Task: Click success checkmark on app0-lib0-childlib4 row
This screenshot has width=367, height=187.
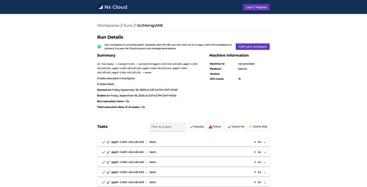Action: click(103, 182)
